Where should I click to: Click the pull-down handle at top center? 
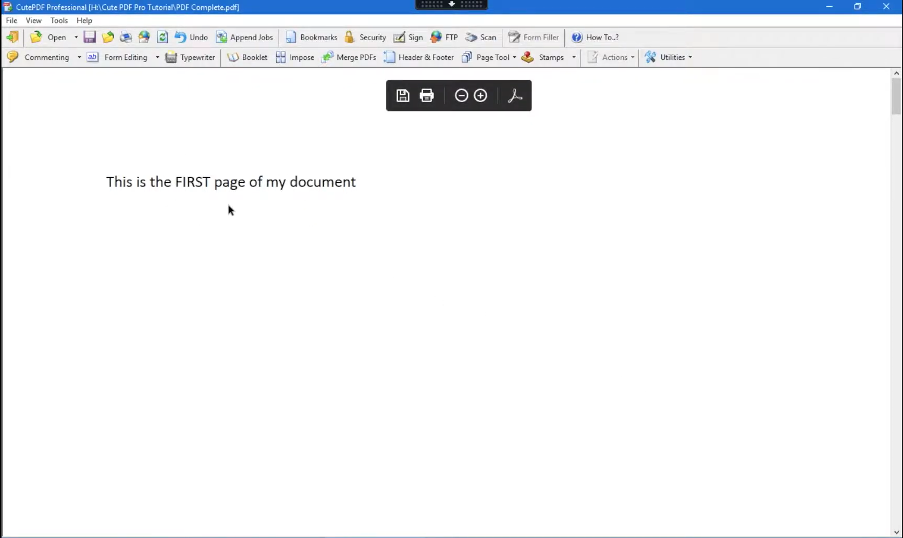click(451, 4)
